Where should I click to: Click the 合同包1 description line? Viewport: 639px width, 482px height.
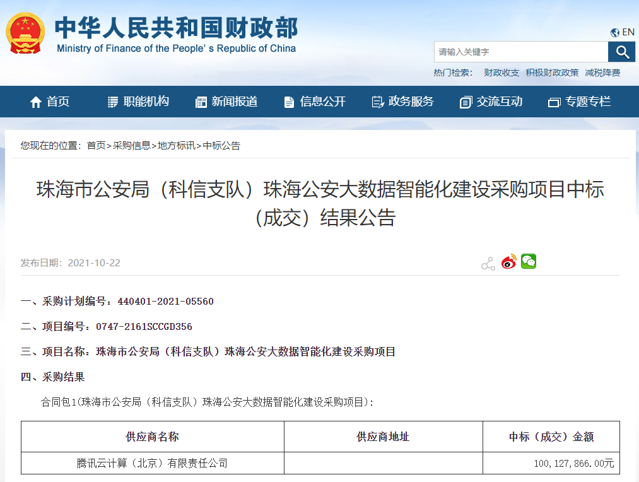tap(207, 402)
